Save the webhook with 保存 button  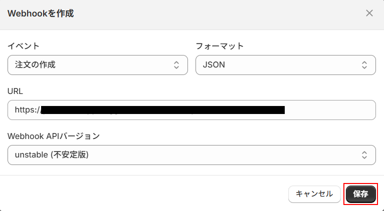click(360, 194)
